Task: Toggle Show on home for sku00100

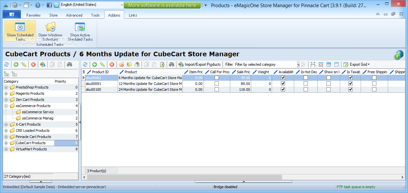Action: [328, 90]
